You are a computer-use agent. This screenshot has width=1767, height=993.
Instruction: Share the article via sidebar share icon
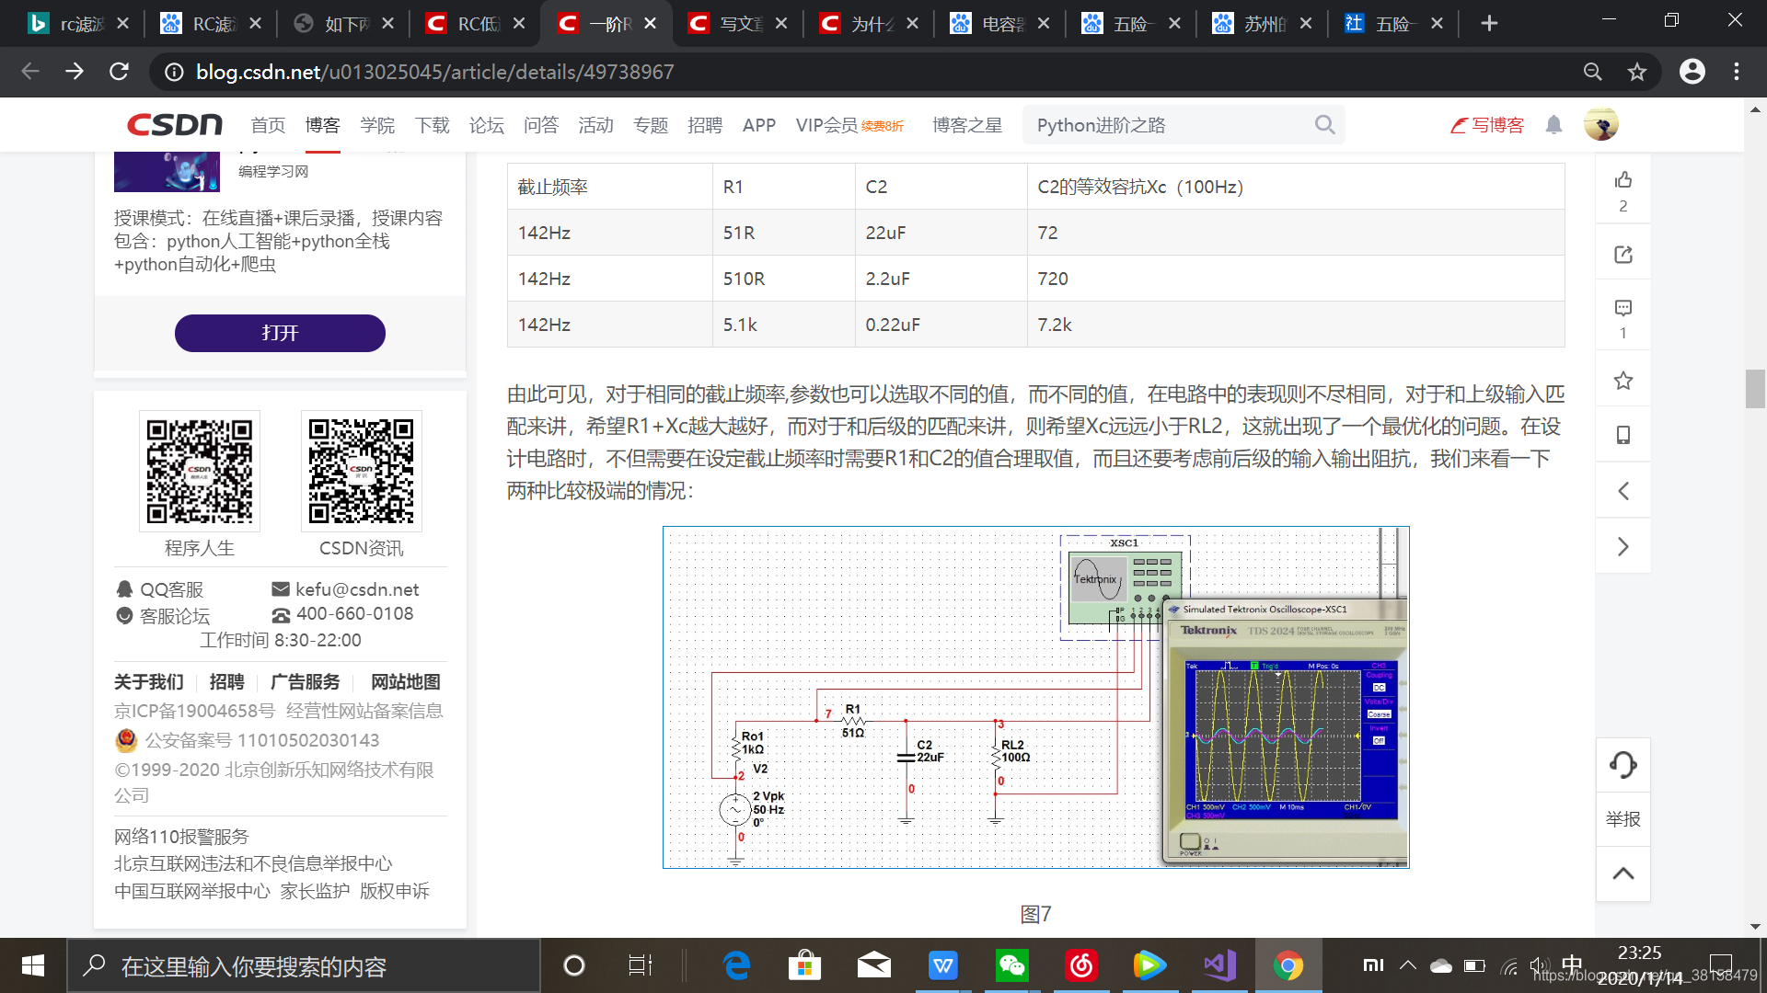click(x=1623, y=255)
